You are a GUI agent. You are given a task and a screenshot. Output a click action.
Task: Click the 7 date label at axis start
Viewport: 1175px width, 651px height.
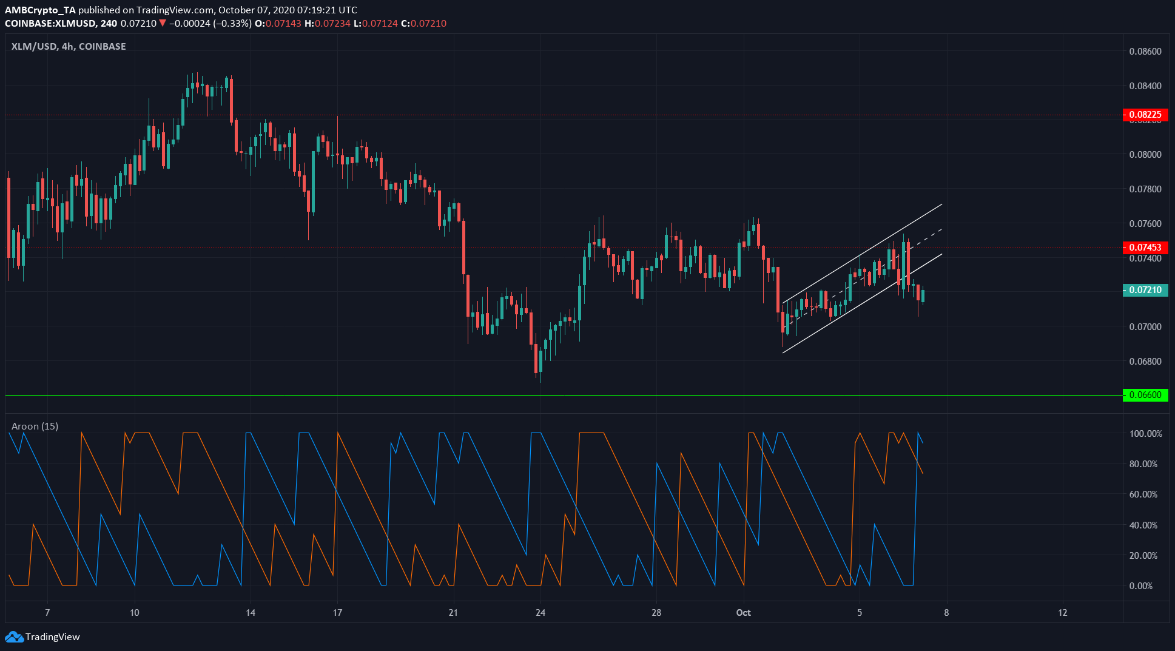pos(47,612)
